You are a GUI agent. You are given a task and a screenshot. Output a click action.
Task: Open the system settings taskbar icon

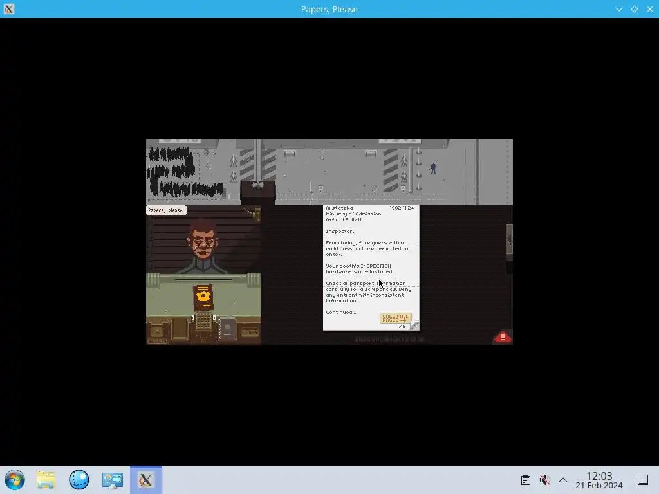pyautogui.click(x=112, y=480)
